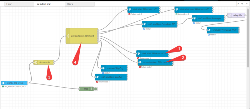
Task: Click "zha_event at: Sep 27, 19:37" status
Action: (15, 86)
